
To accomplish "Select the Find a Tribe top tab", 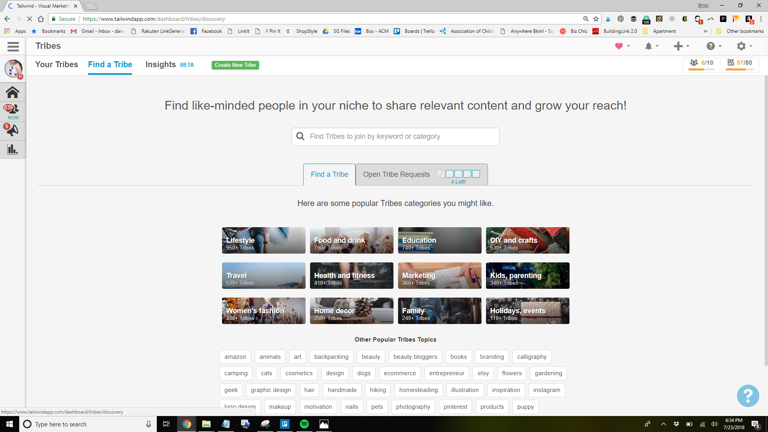I will (110, 64).
